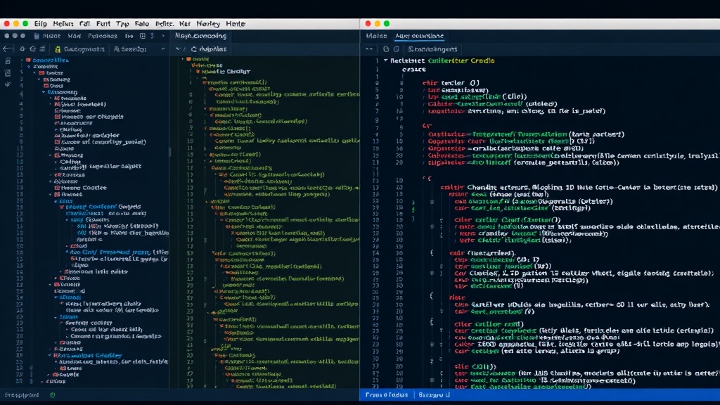Click the square panel icon next to "3" in the left toolbar
This screenshot has height=405, width=720.
click(x=143, y=36)
